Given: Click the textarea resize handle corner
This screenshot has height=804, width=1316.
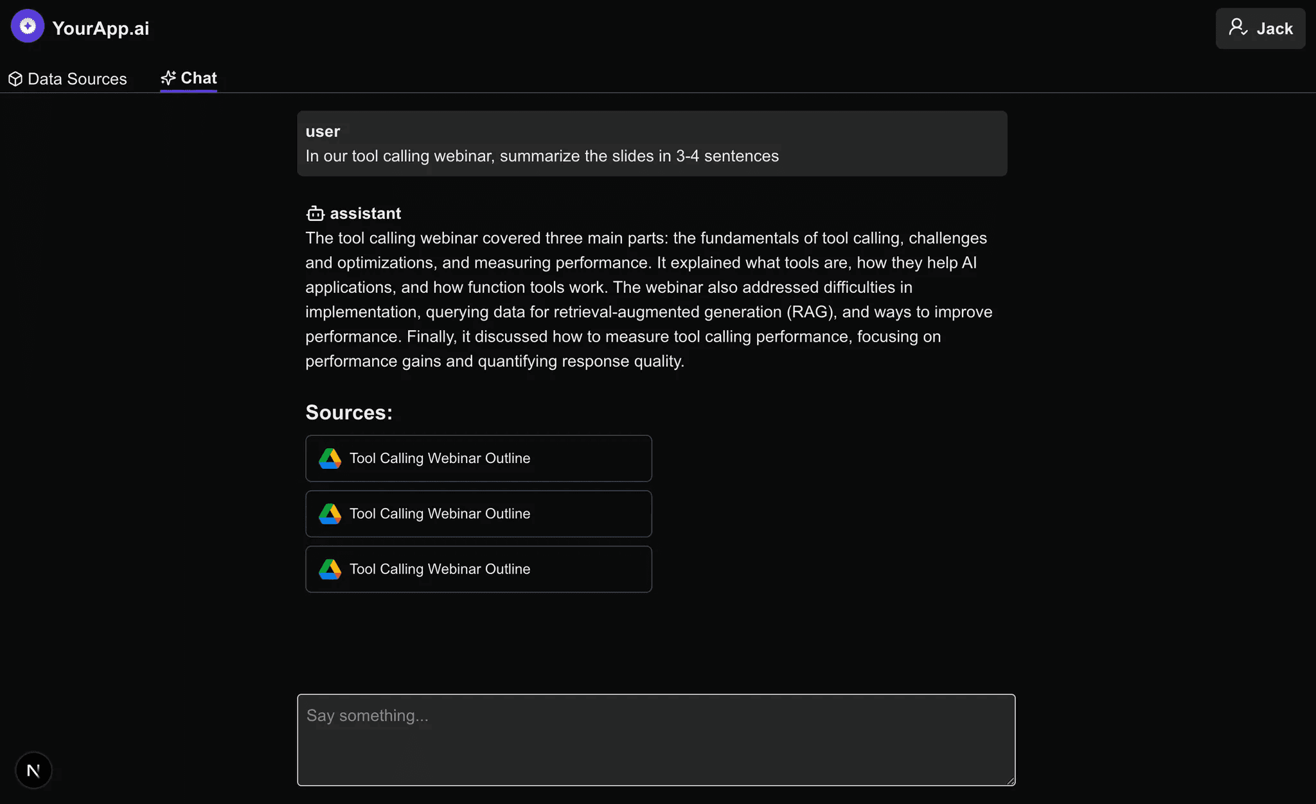Looking at the screenshot, I should point(1011,781).
